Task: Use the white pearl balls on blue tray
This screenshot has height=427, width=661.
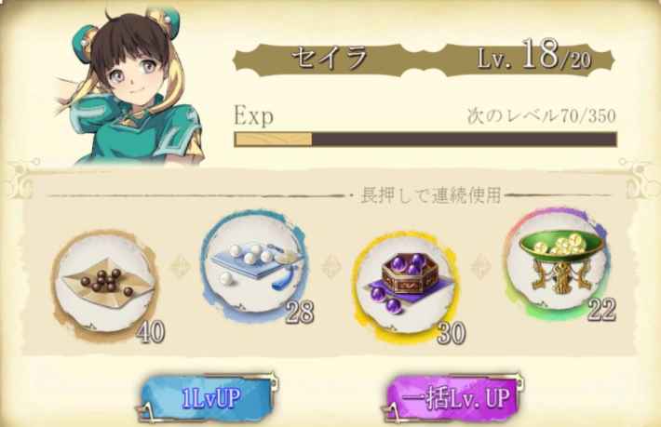Action: click(x=254, y=266)
